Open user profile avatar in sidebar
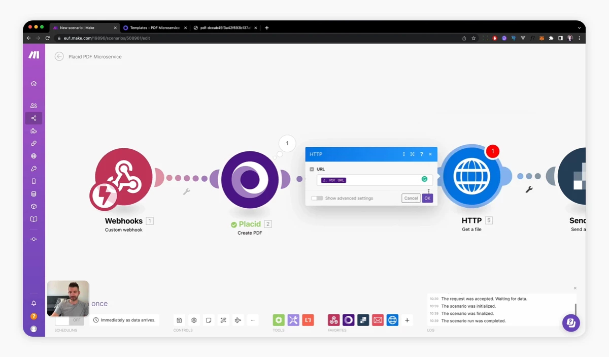 point(33,329)
